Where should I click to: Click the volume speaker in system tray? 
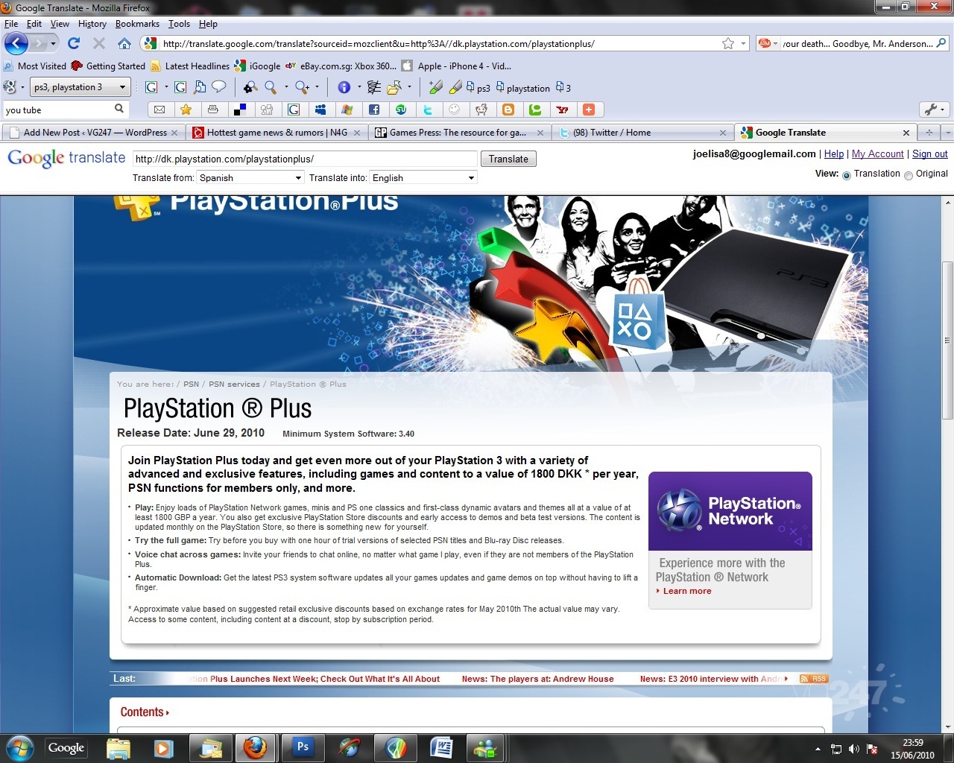point(854,749)
